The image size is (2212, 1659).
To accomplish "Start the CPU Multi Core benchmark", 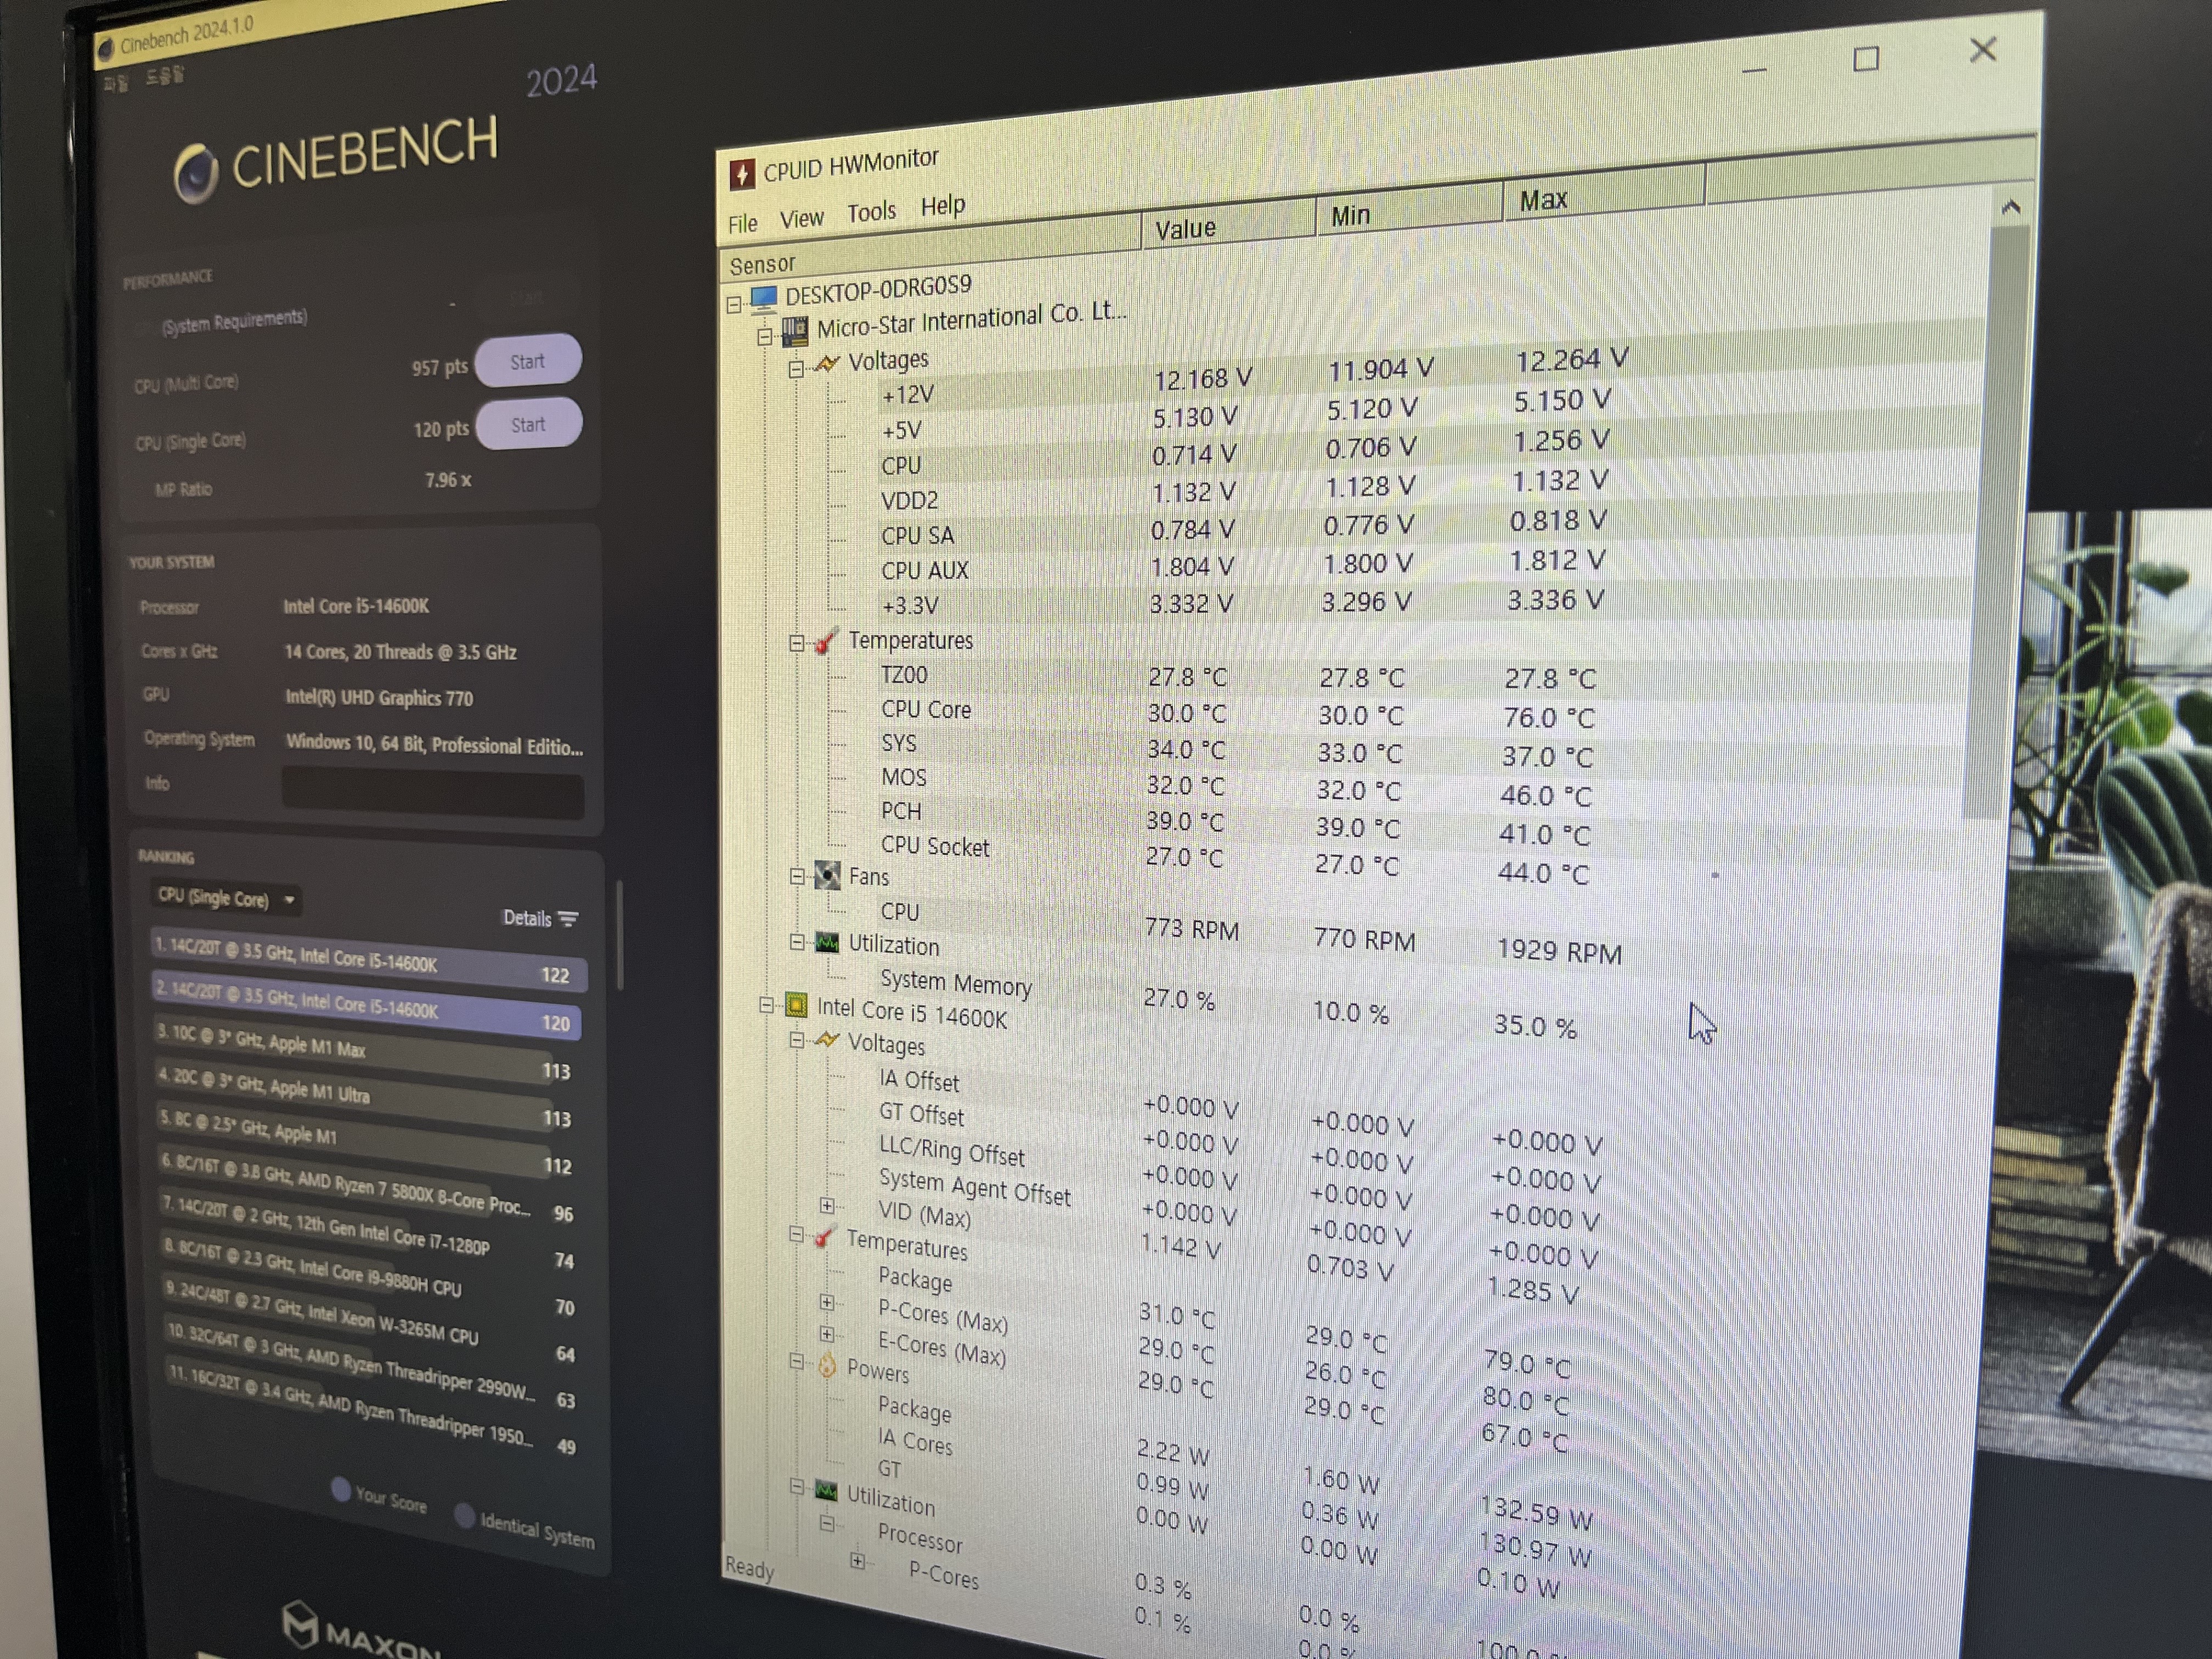I will [x=527, y=361].
